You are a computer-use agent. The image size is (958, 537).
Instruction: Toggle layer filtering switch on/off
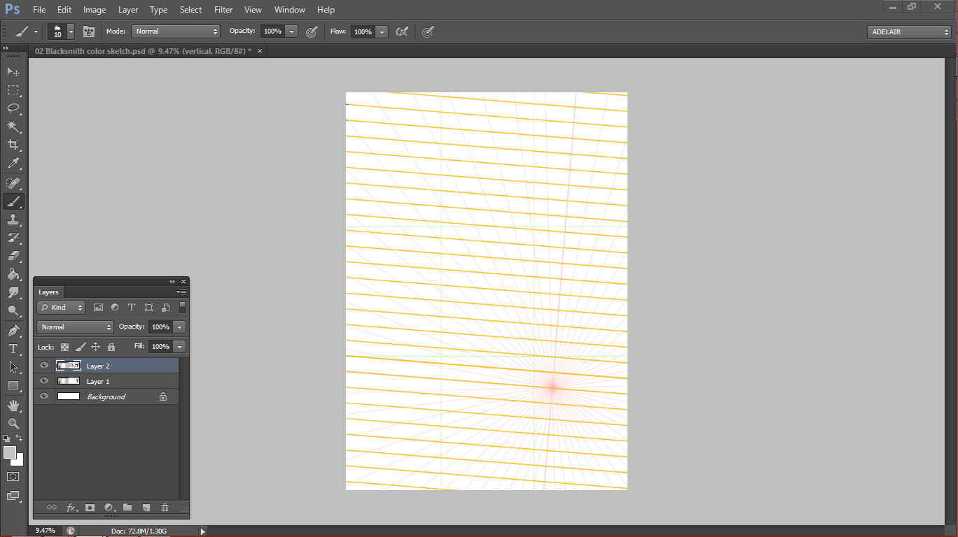[182, 308]
